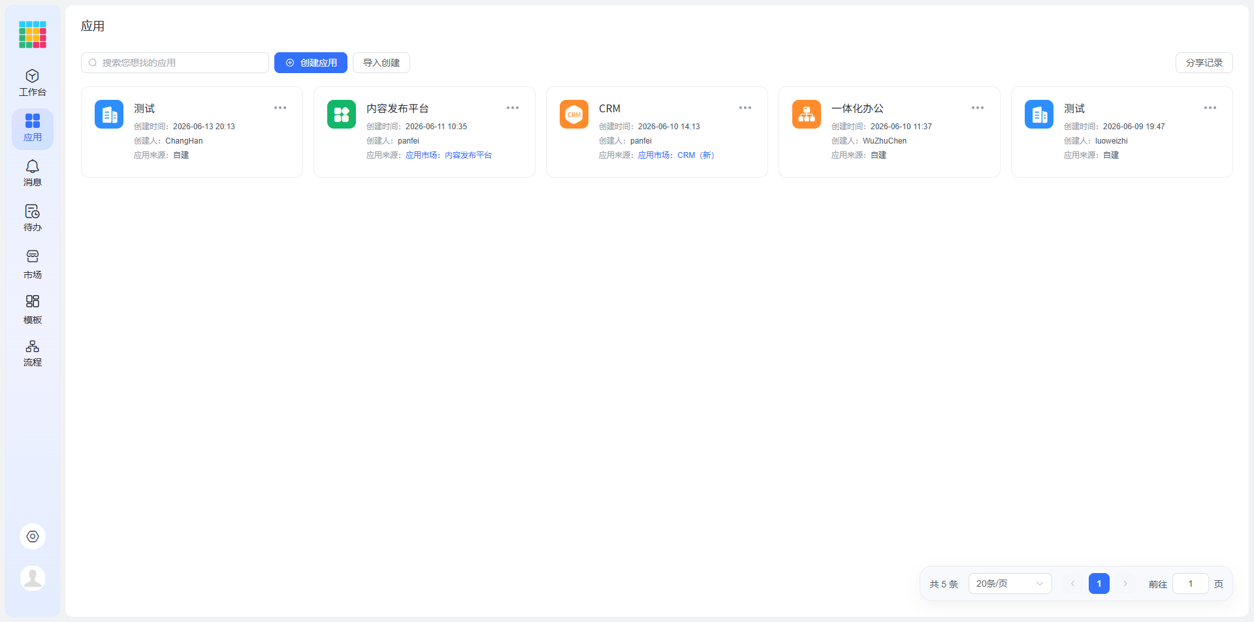Open the 模板 templates sidebar item

(33, 309)
